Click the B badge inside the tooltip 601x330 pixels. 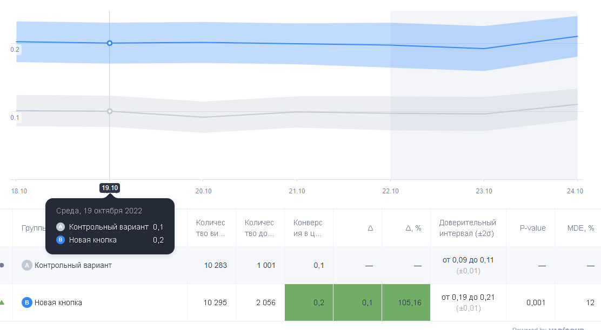pos(61,240)
